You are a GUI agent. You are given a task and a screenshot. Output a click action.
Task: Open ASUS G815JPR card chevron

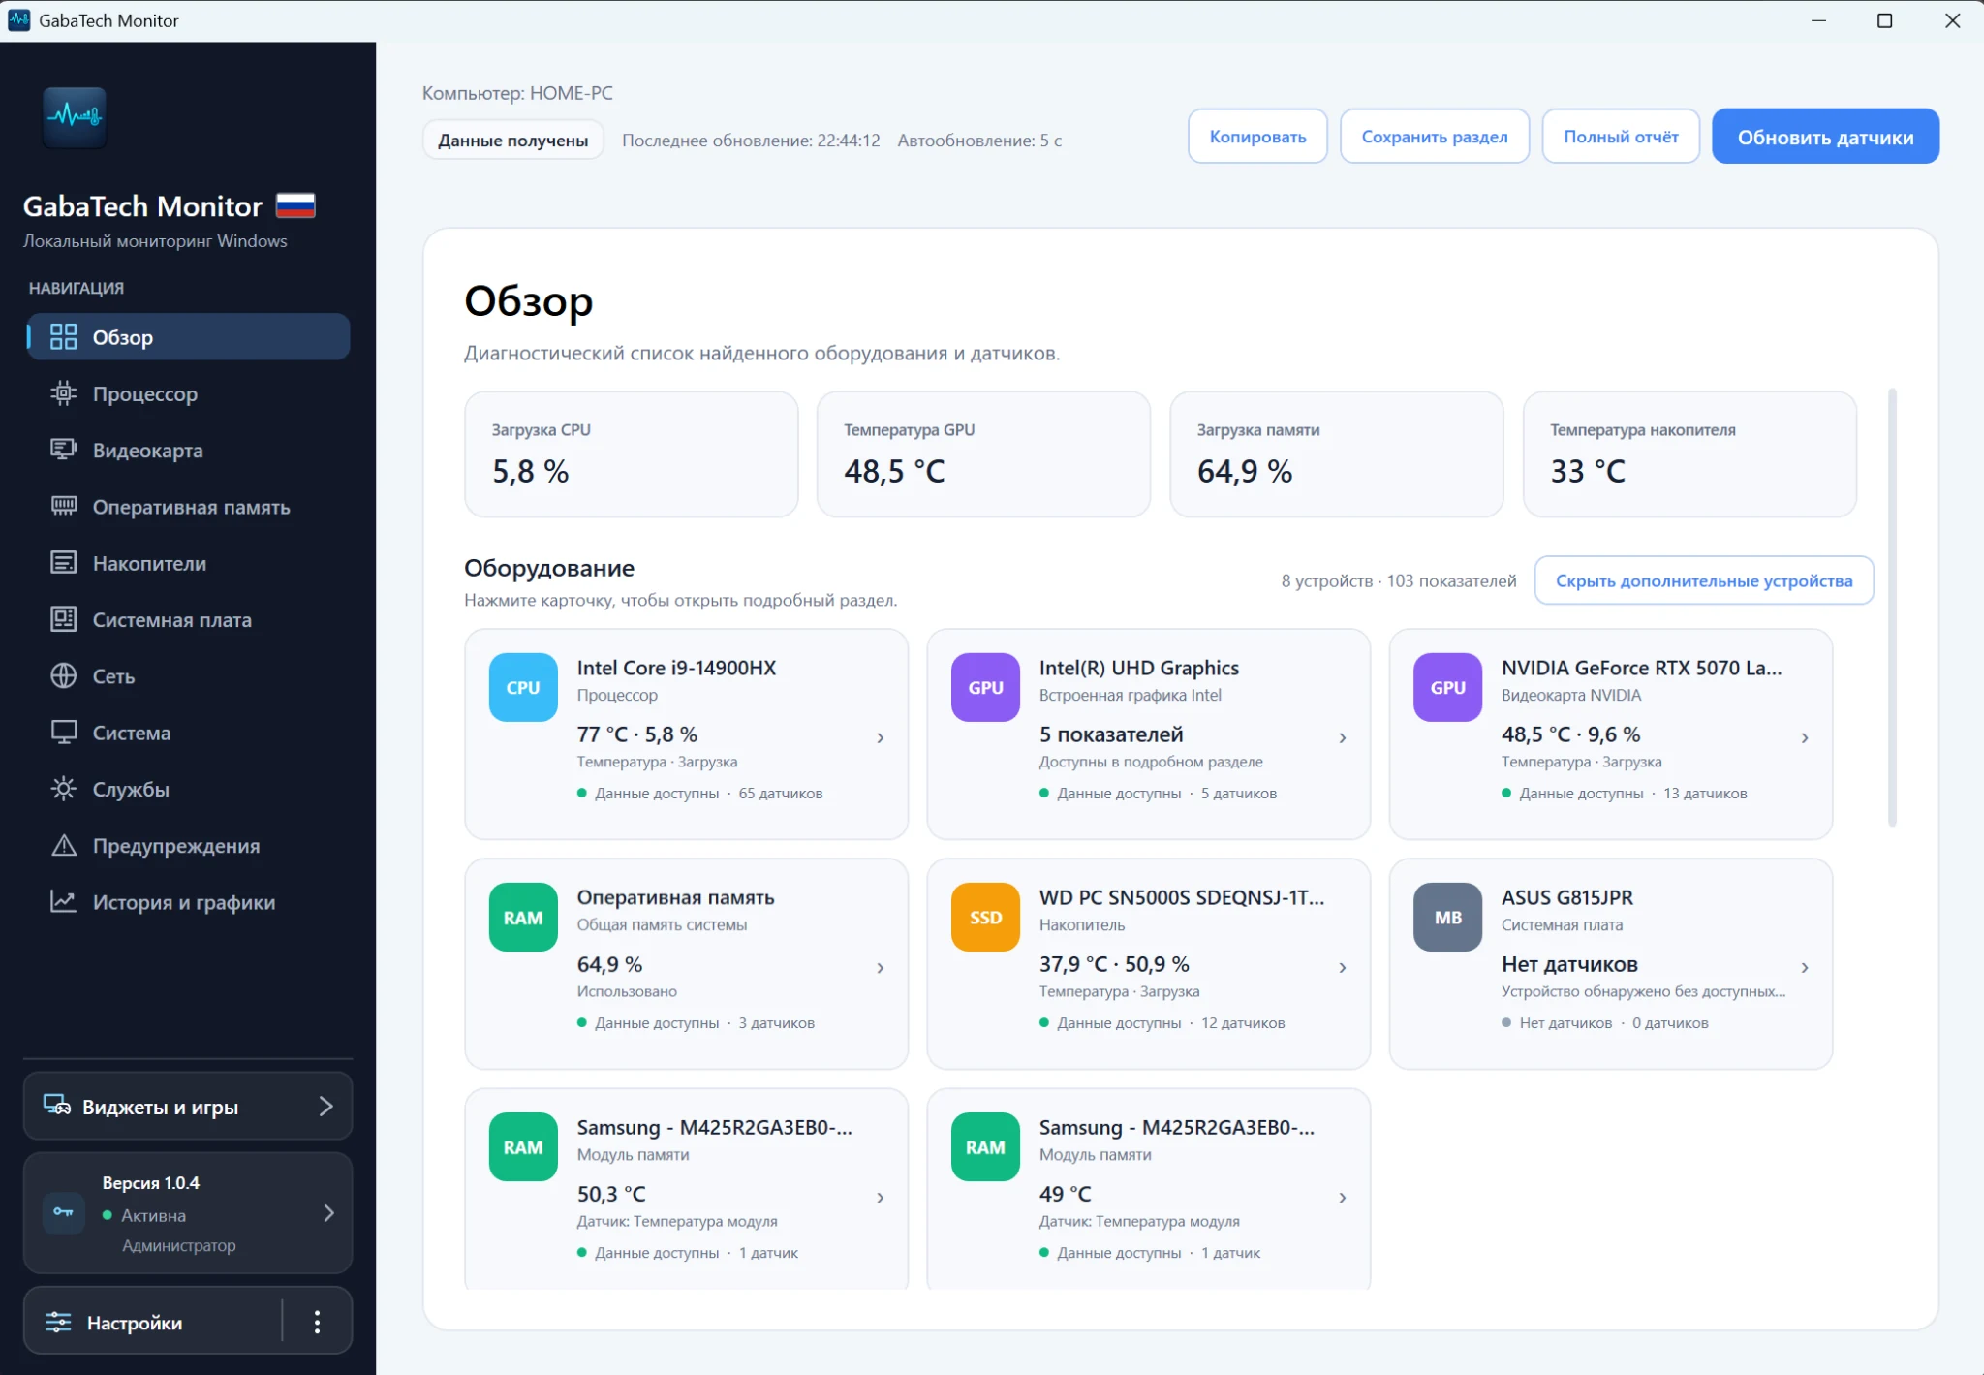pyautogui.click(x=1805, y=968)
